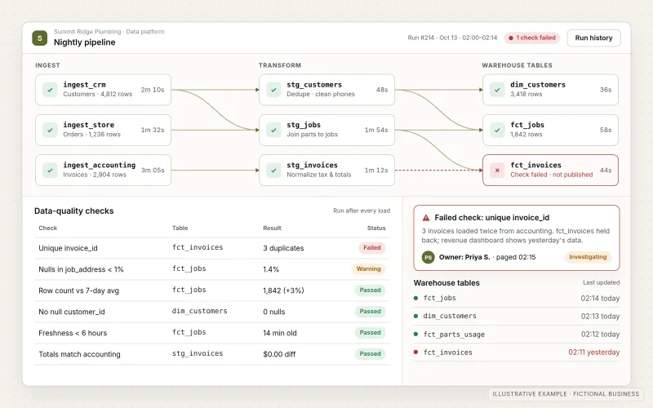Viewport: 653px width, 408px height.
Task: Click stg_invoices success check icon
Action: tap(273, 171)
